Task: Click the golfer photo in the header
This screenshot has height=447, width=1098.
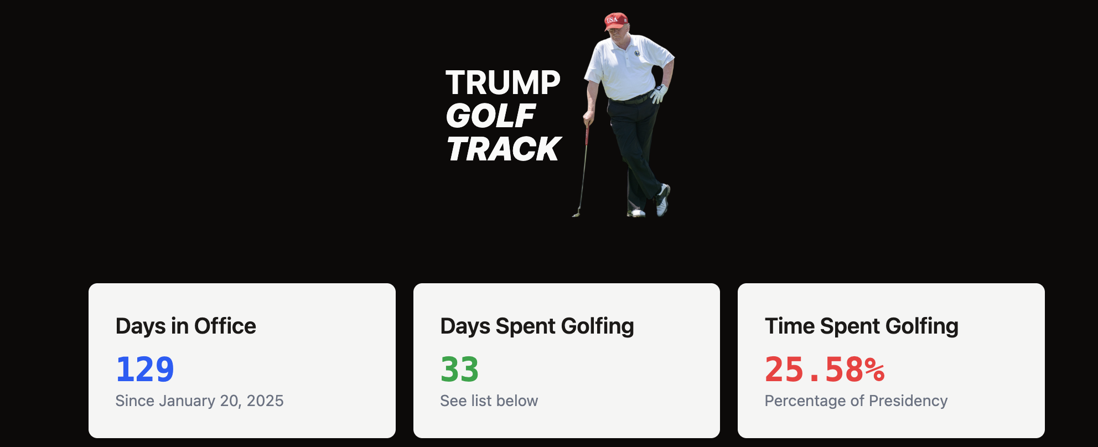Action: tap(623, 115)
